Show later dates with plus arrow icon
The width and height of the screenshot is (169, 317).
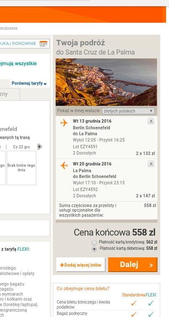(39, 147)
